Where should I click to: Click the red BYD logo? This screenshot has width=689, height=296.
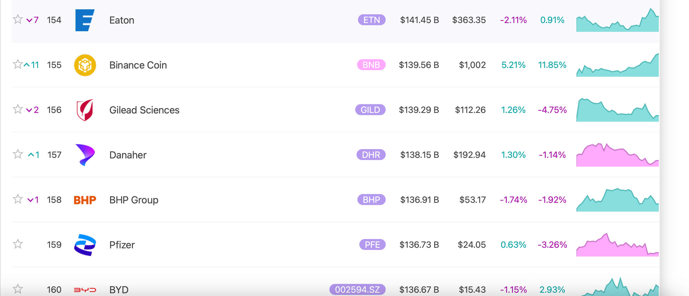pos(85,290)
